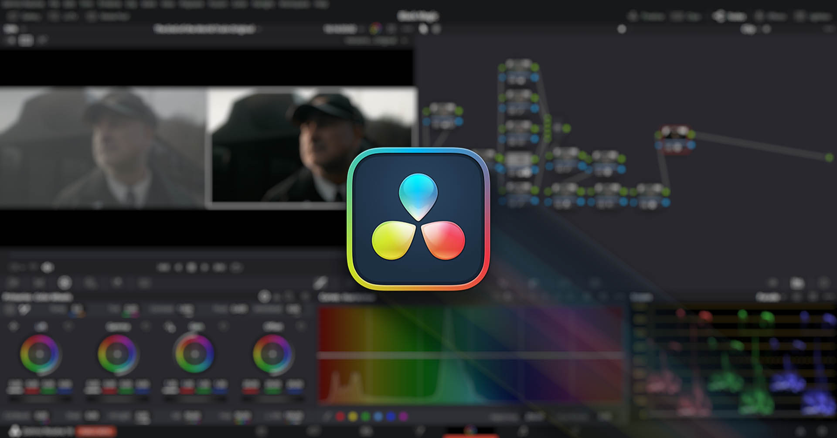Click the qualifier eyedropper icon
This screenshot has width=837, height=438.
(x=320, y=283)
